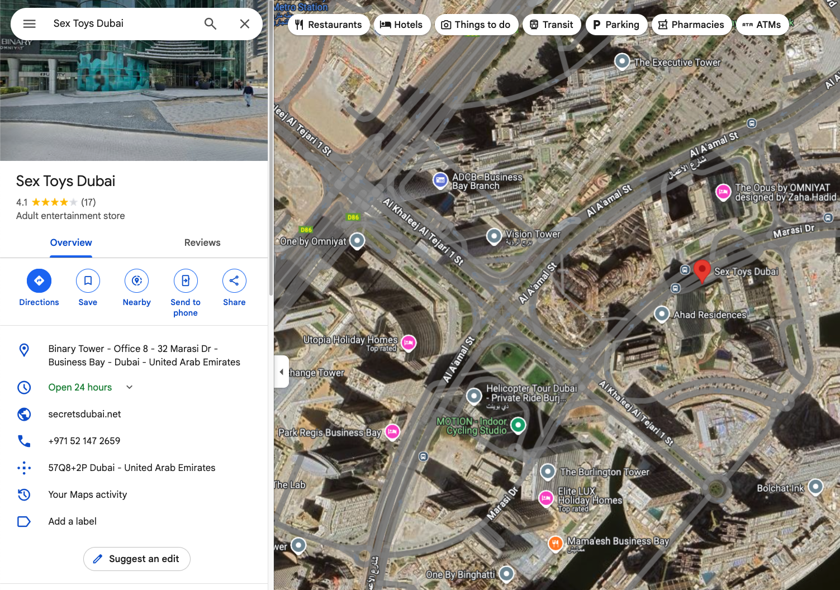Select the Things to do chip
This screenshot has height=590, width=840.
coord(476,25)
